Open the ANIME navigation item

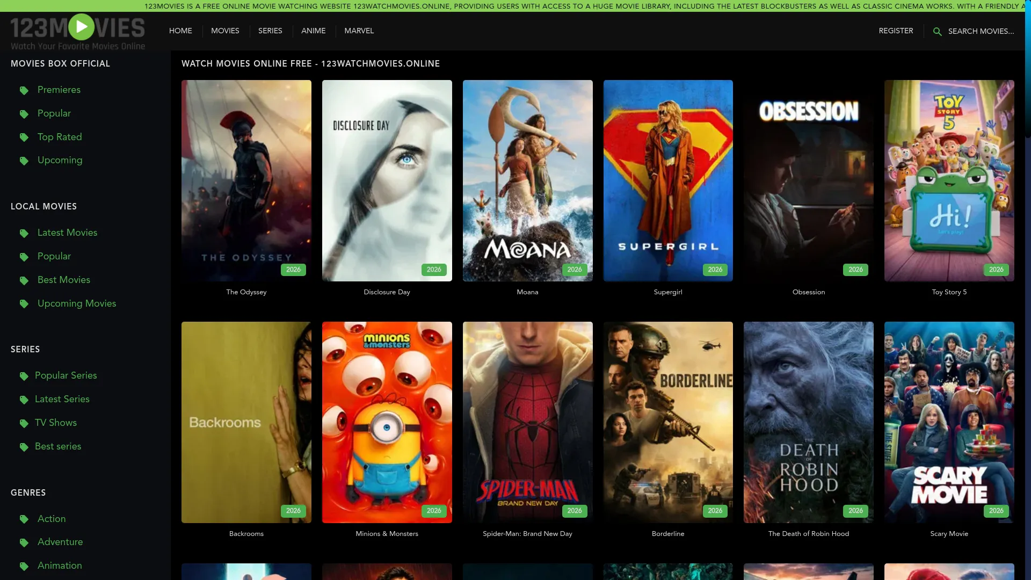pyautogui.click(x=314, y=31)
